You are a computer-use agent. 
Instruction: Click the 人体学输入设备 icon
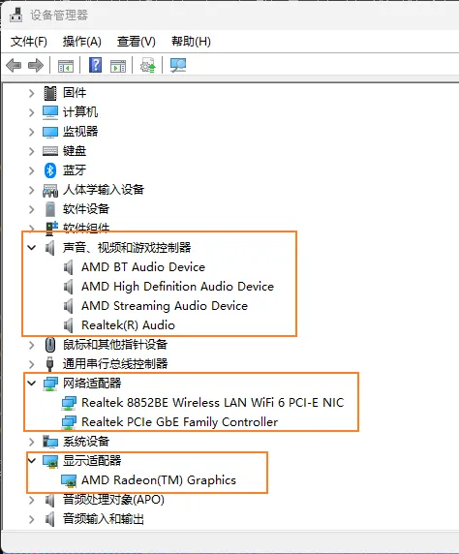point(50,191)
